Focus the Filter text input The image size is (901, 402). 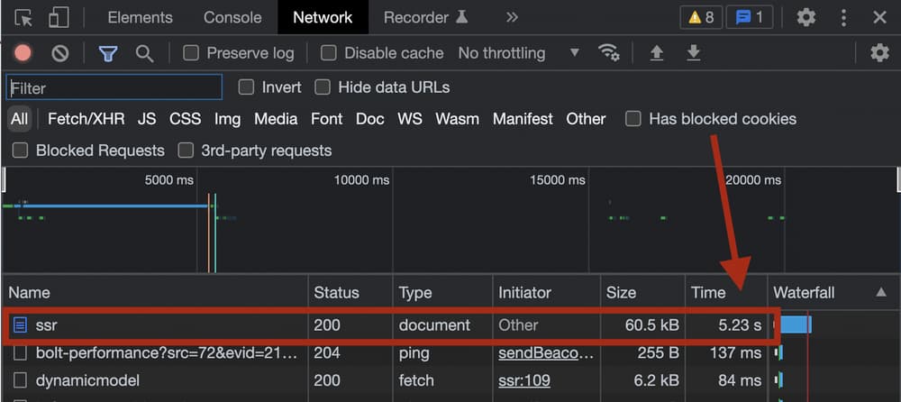[x=114, y=88]
